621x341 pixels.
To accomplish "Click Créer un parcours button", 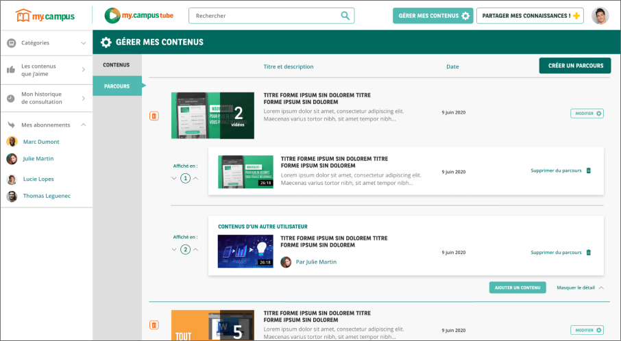I will click(574, 66).
